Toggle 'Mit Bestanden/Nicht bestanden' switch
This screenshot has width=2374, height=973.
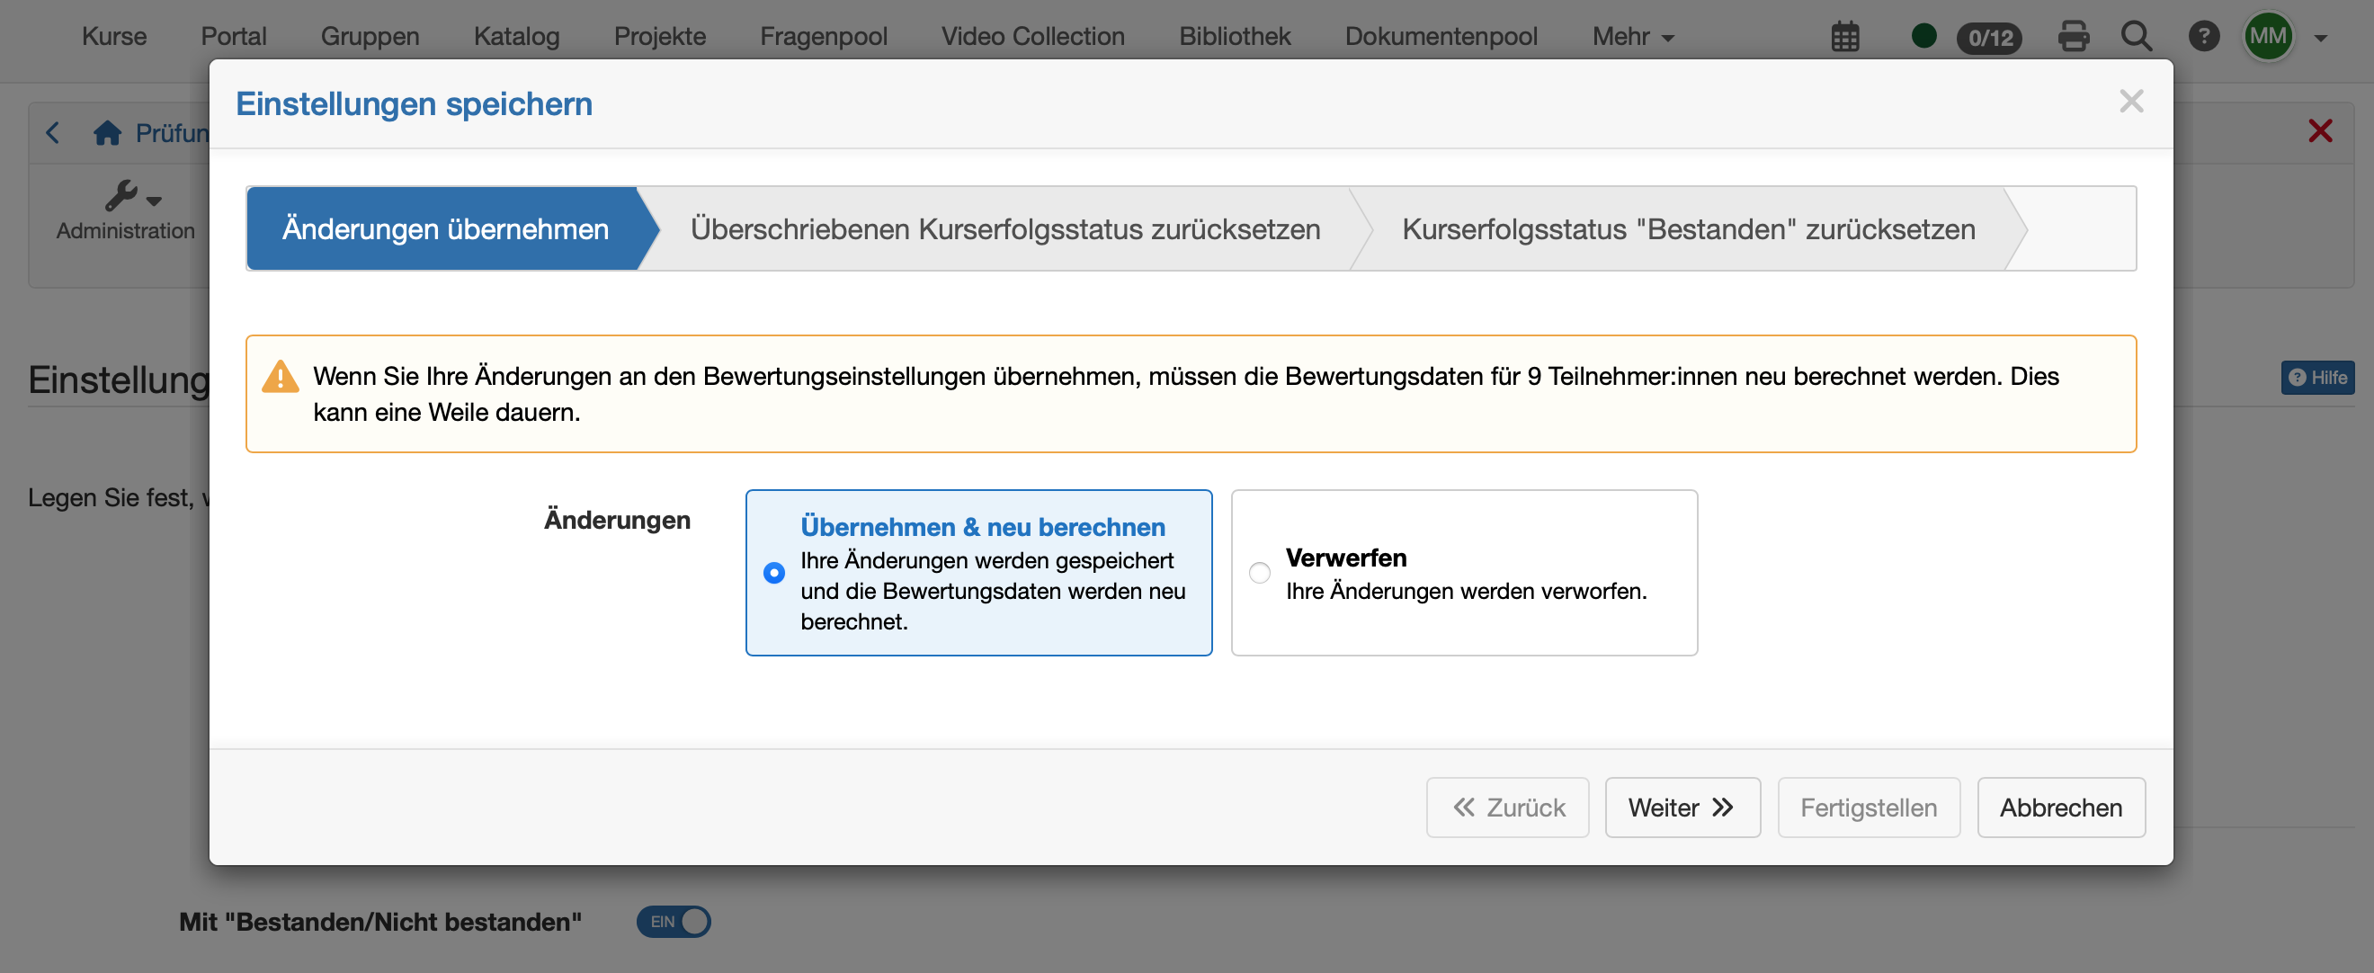coord(674,922)
